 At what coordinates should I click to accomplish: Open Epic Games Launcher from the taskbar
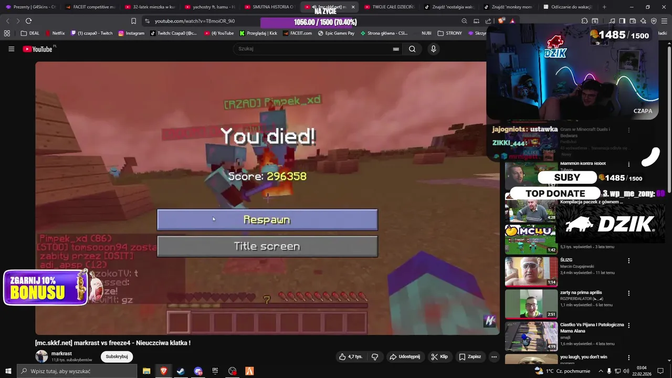pyautogui.click(x=215, y=371)
